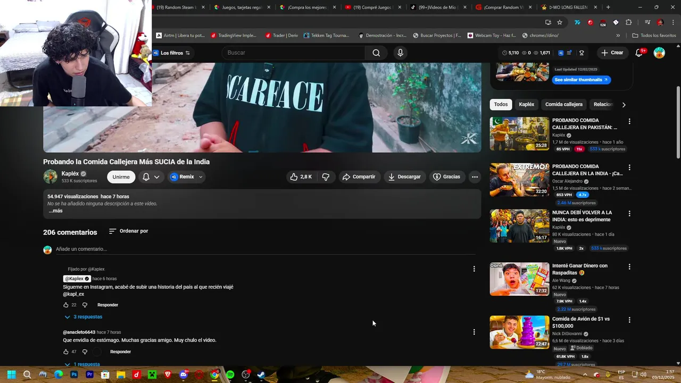Click the vidIQ list icon beside the IQ logo
Screen dimensions: 681x383
569,53
